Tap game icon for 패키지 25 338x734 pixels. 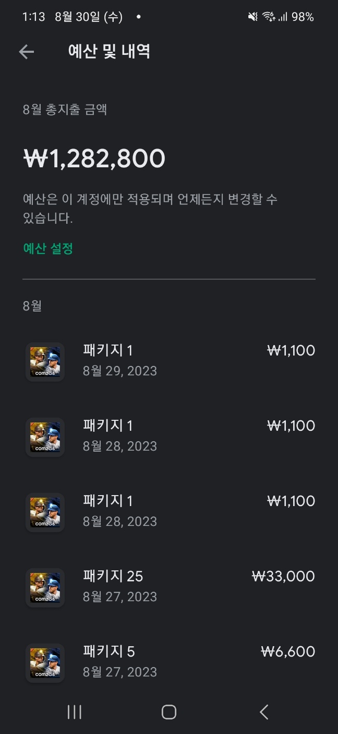[x=45, y=588]
